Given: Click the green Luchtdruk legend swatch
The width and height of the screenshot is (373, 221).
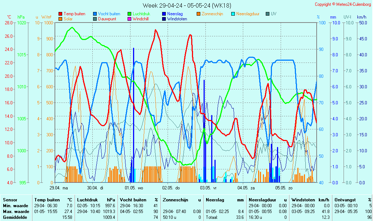Looking at the screenshot, I should point(129,14).
